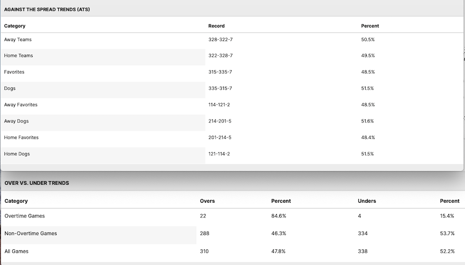Select the 338 unders value for All Games
The image size is (465, 265).
pyautogui.click(x=362, y=251)
